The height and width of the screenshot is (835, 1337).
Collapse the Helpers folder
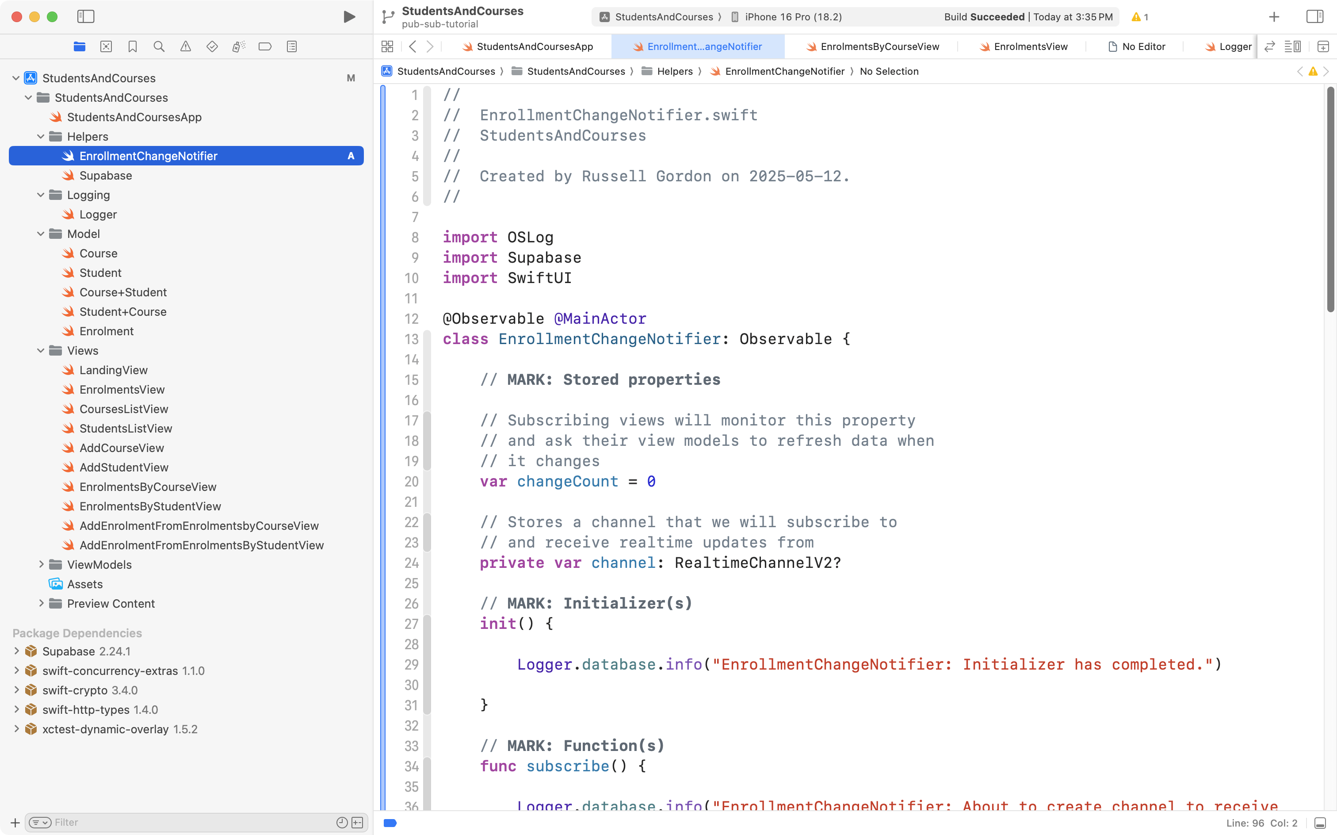coord(41,136)
